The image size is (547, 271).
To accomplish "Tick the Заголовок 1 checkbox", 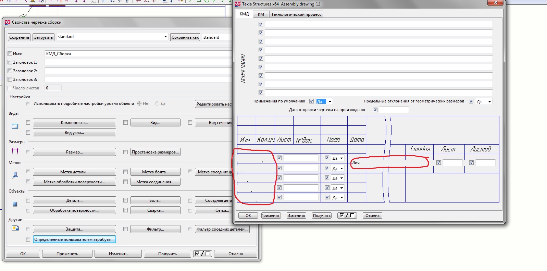I will point(10,62).
